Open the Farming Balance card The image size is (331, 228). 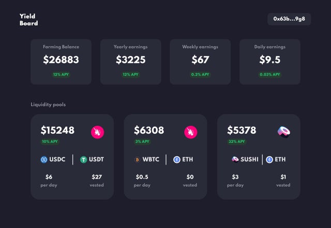61,62
